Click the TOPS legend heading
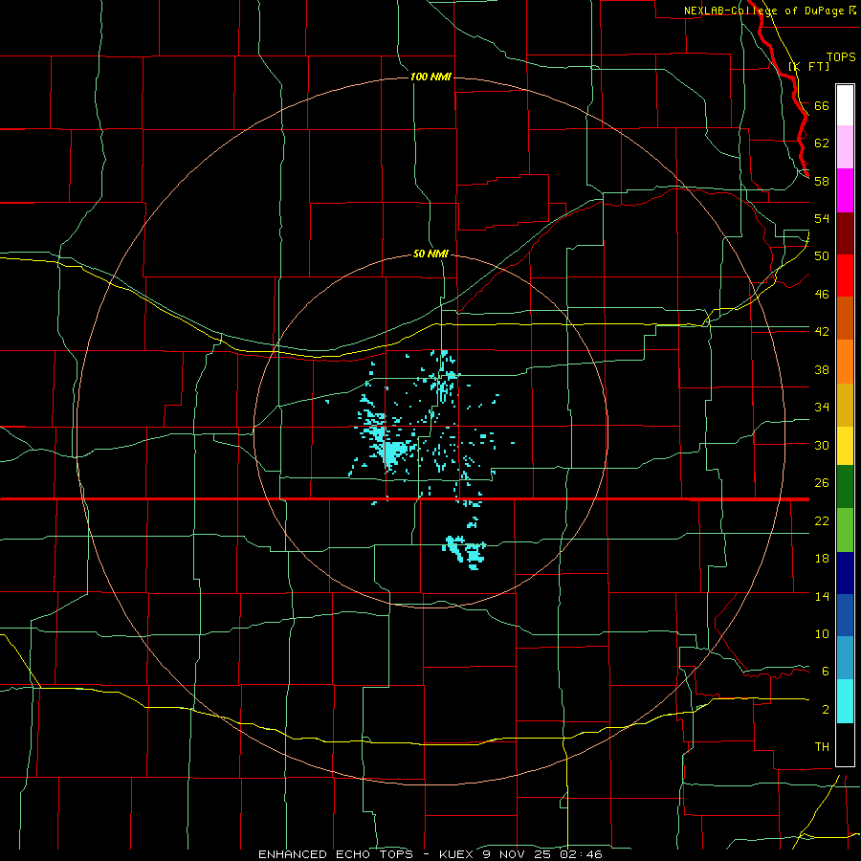Screen dimensions: 861x861 coord(841,57)
